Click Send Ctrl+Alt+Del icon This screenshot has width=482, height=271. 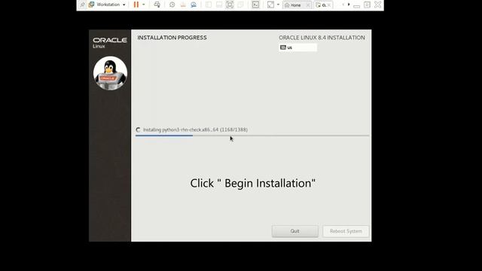(x=157, y=5)
